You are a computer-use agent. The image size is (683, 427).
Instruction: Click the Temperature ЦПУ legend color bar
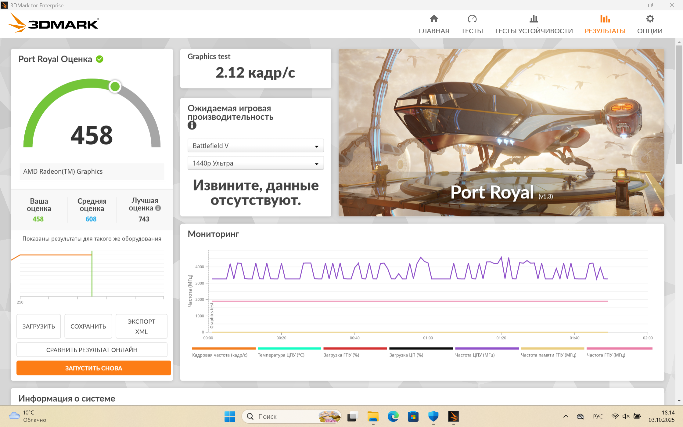click(x=289, y=348)
